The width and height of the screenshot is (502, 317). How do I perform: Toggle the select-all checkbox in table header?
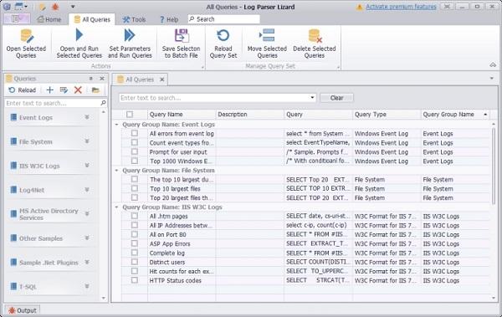pos(130,115)
